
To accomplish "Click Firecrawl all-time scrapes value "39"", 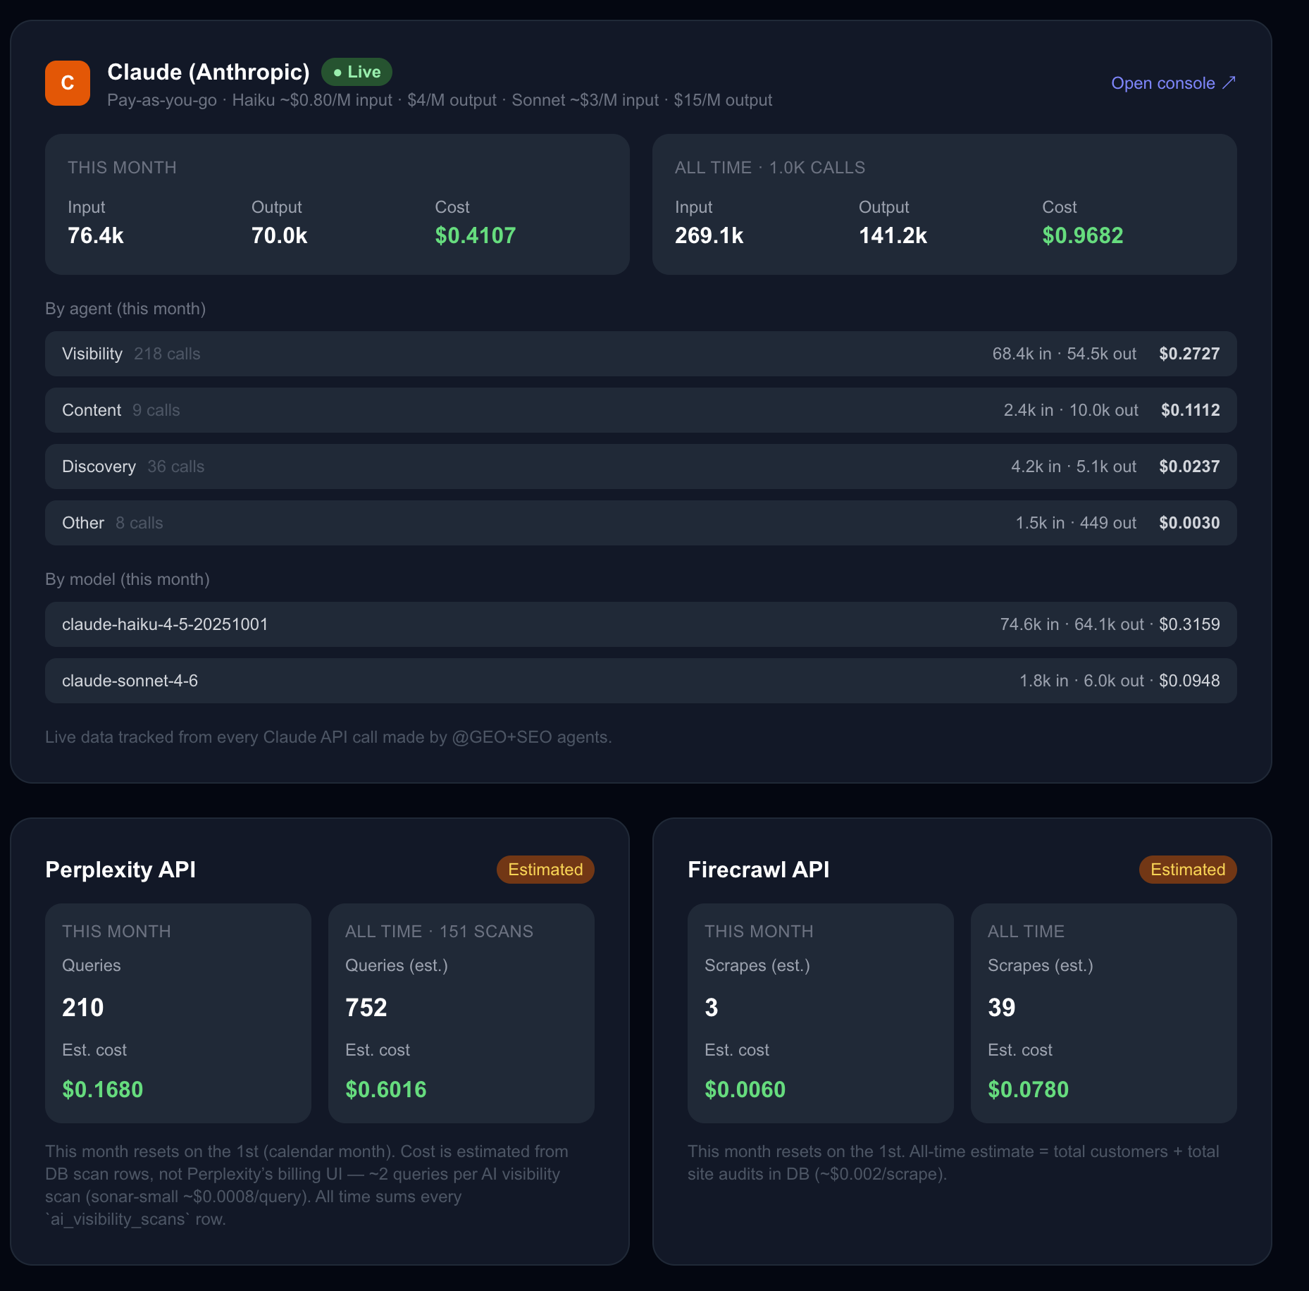I will pyautogui.click(x=1002, y=1008).
